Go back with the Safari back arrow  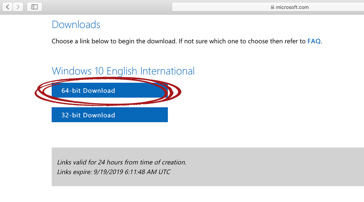coord(8,7)
